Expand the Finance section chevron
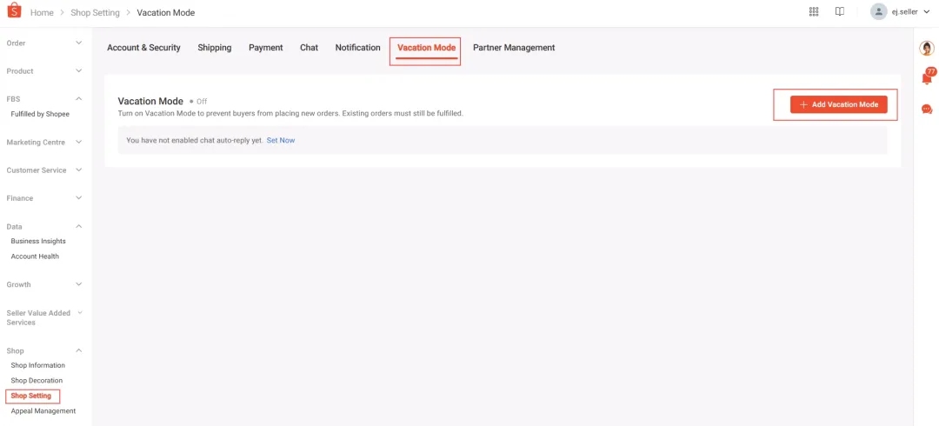 pyautogui.click(x=79, y=197)
